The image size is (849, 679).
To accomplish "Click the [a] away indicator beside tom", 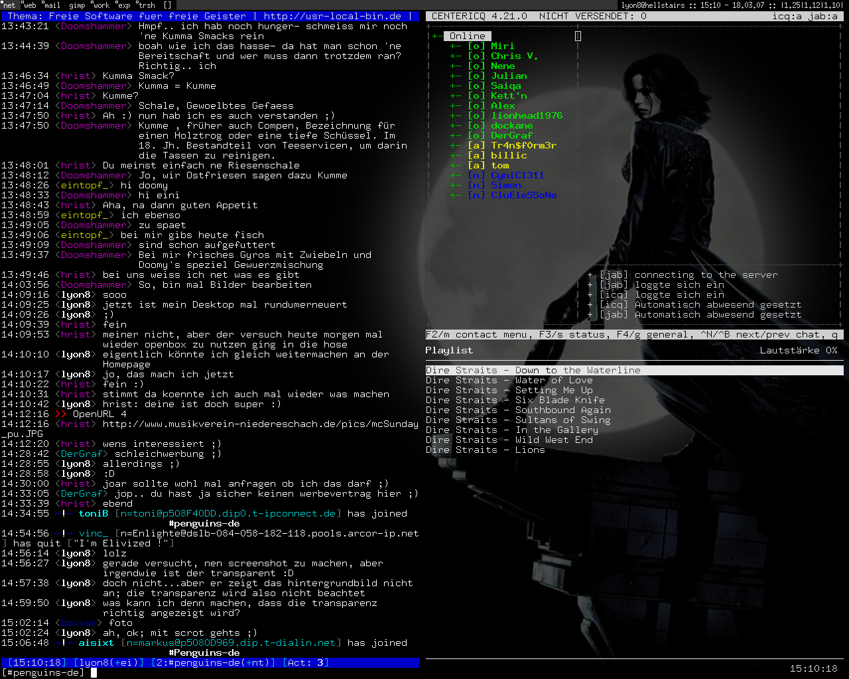I will (x=476, y=166).
